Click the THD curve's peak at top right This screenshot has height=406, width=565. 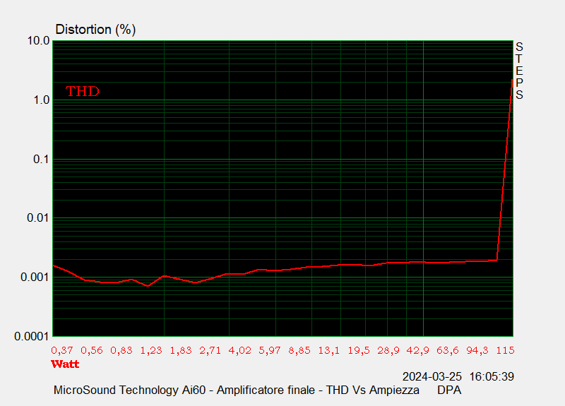point(512,80)
